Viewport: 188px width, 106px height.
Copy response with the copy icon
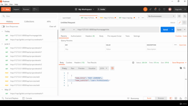click(181, 68)
